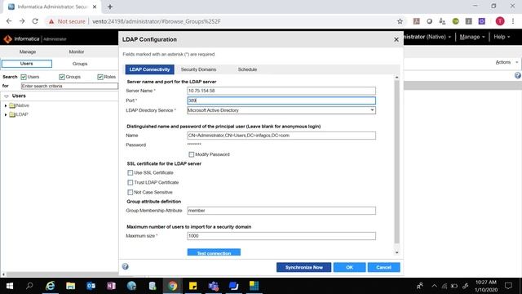Expand the LDAP folder tree node
Screen dimensions: 522x294
pos(6,114)
